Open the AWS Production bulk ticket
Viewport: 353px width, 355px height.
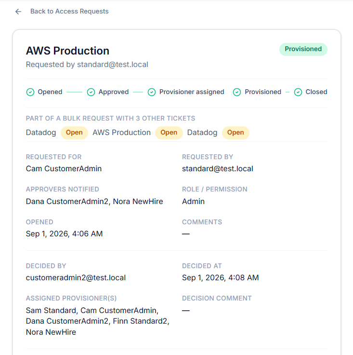(x=121, y=133)
